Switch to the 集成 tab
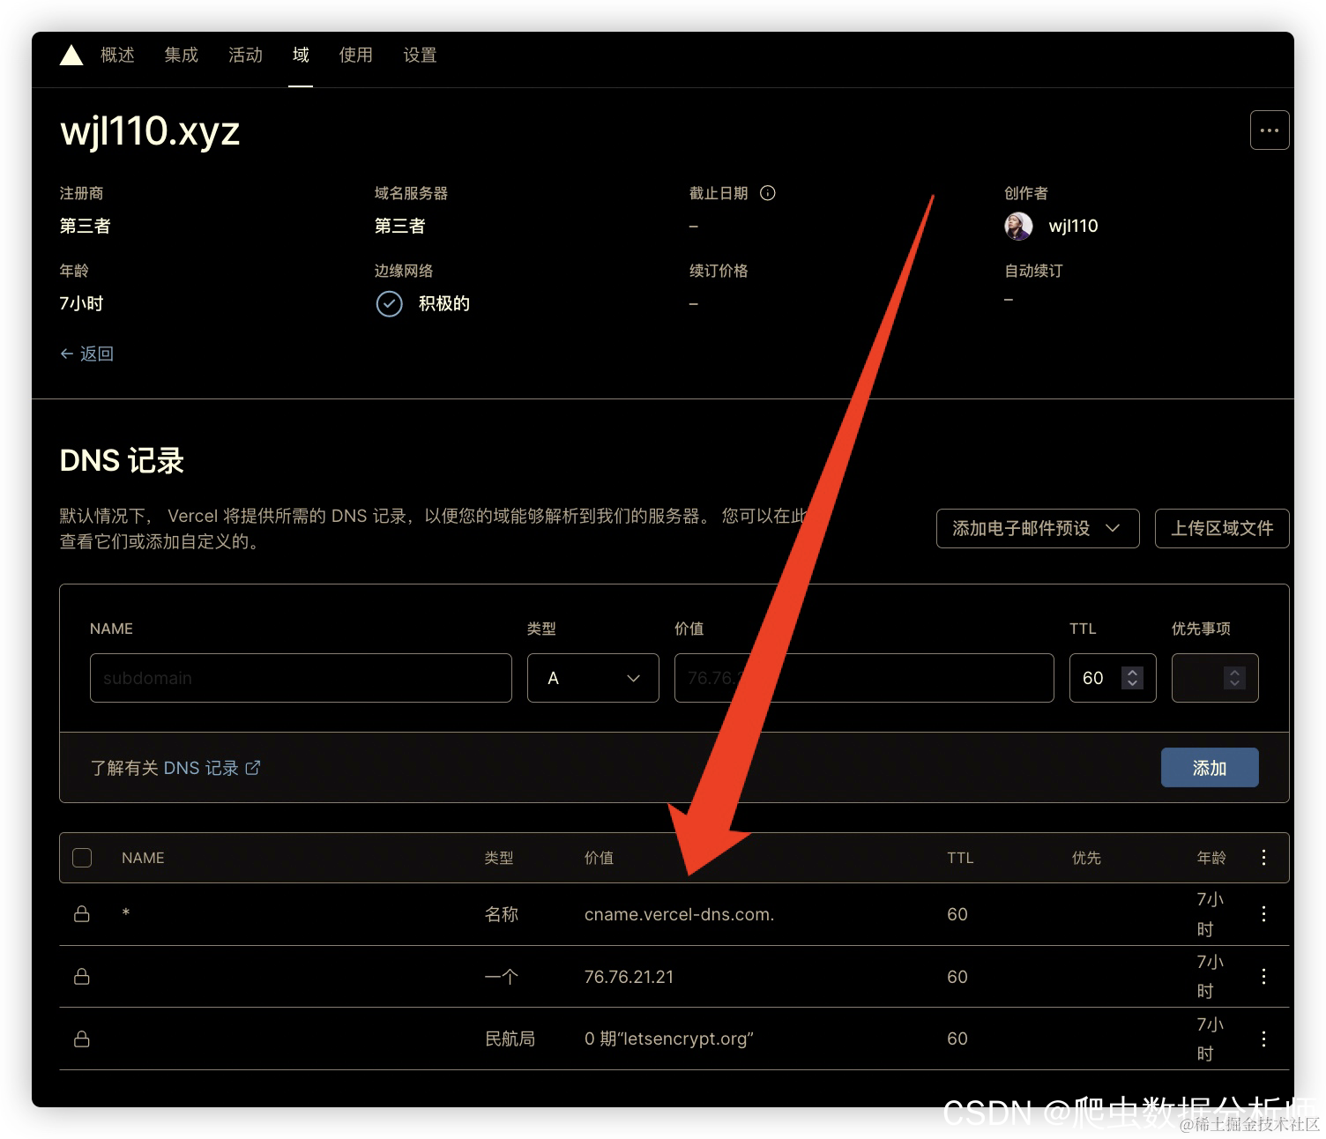This screenshot has width=1326, height=1139. tap(181, 55)
